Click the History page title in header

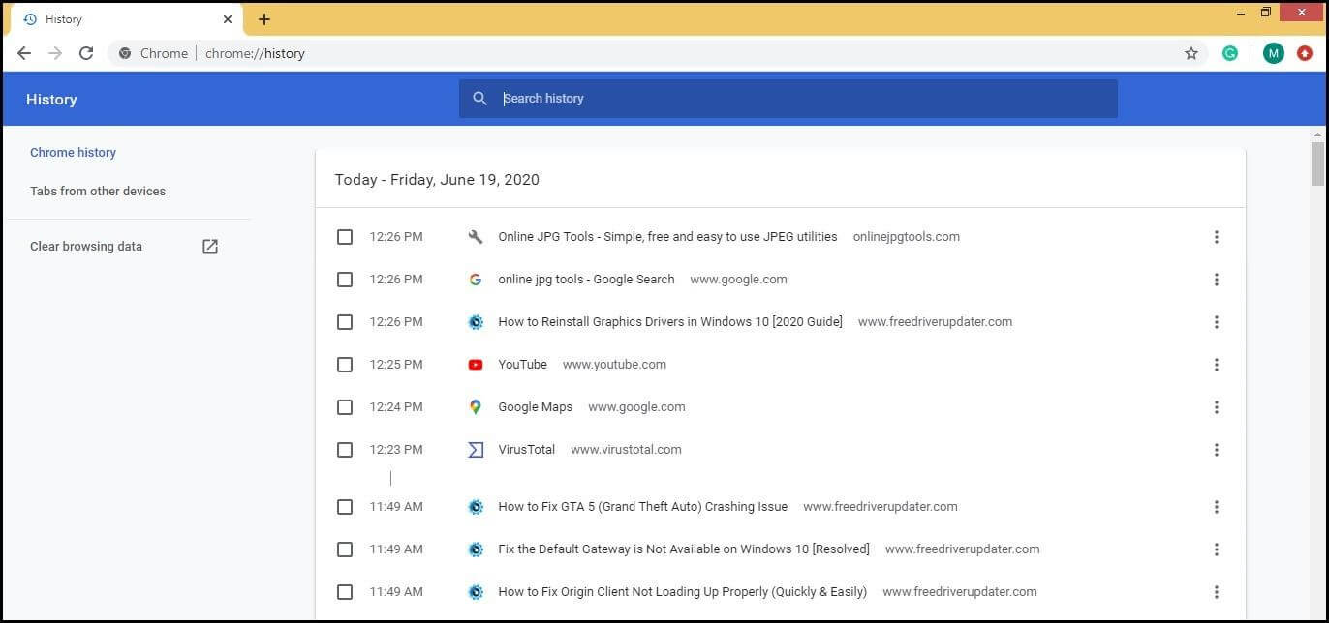(x=51, y=100)
